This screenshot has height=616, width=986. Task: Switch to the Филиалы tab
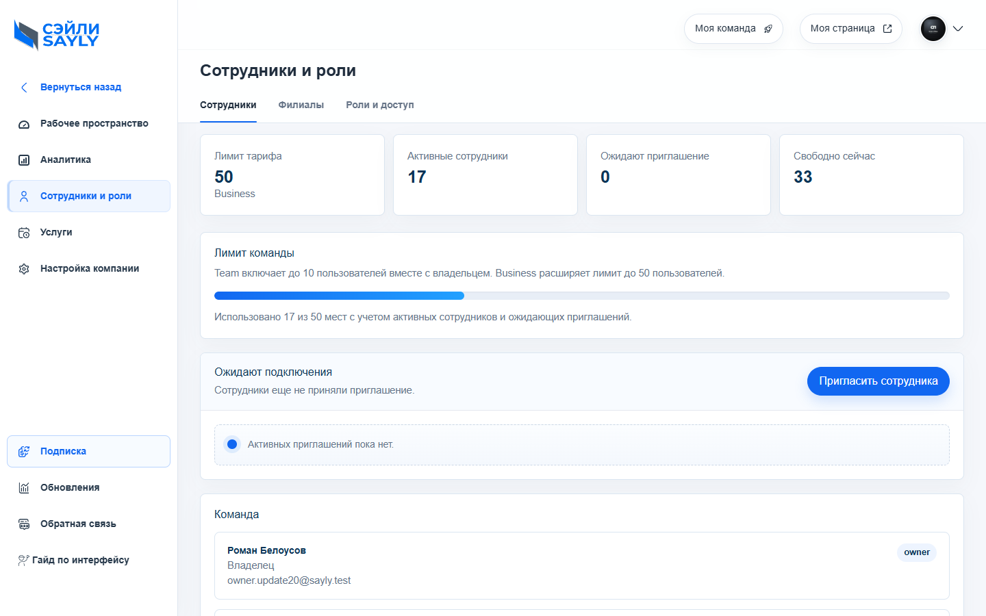tap(301, 105)
